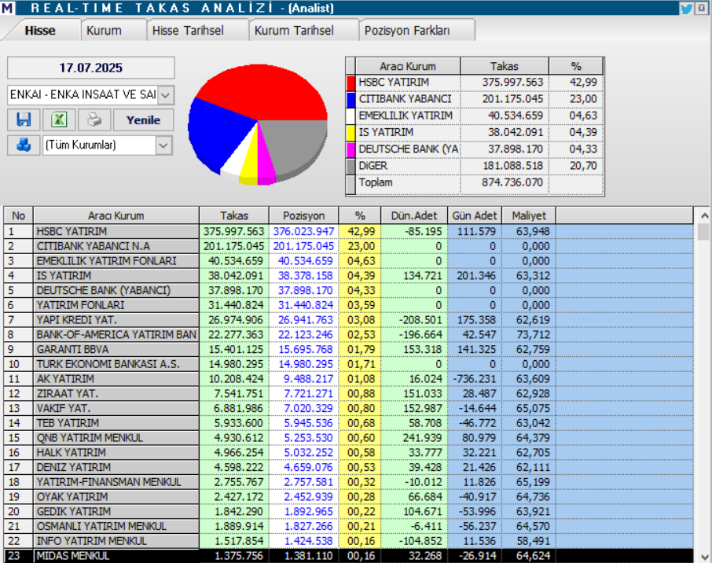Export data with the Excel icon
Viewport: 712px width, 563px height.
[x=59, y=120]
